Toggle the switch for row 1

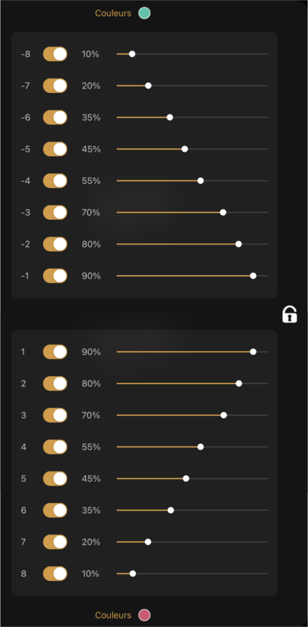[55, 352]
